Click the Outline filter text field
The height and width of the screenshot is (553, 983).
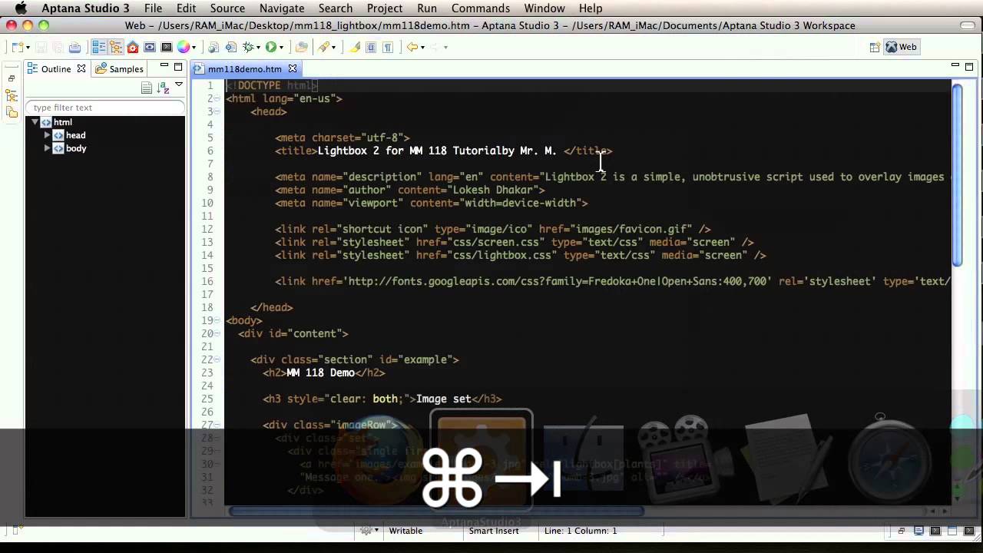point(105,108)
